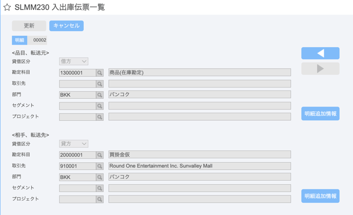Expand the 借方 dropdown
The width and height of the screenshot is (353, 215).
coord(73,61)
